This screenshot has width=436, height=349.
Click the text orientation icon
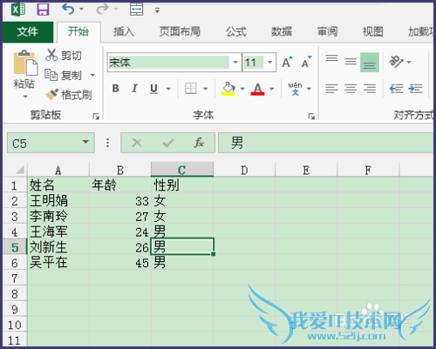[396, 62]
